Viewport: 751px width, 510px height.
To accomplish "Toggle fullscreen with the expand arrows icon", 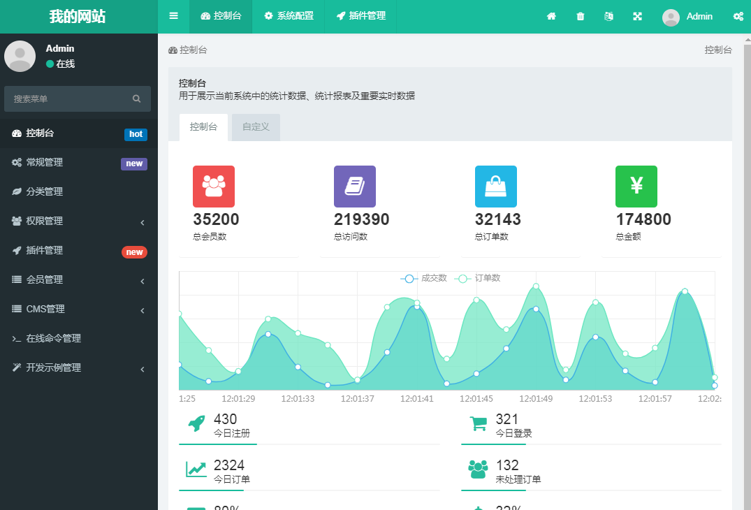I will [x=637, y=16].
